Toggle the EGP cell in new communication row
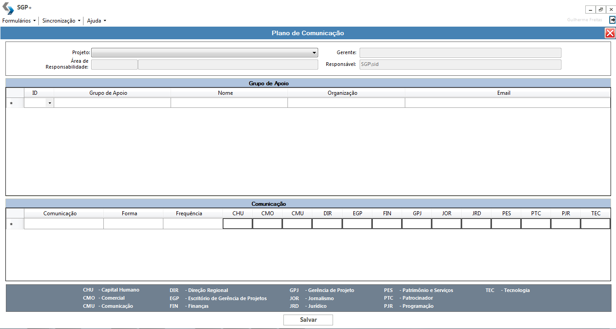616x329 pixels. coord(357,224)
